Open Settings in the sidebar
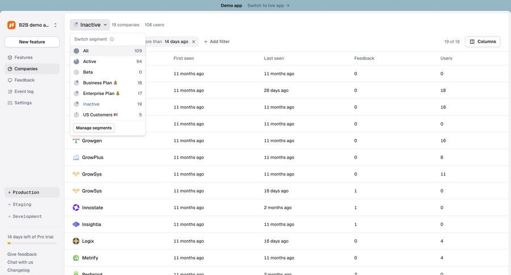The width and height of the screenshot is (511, 275). click(x=32, y=103)
